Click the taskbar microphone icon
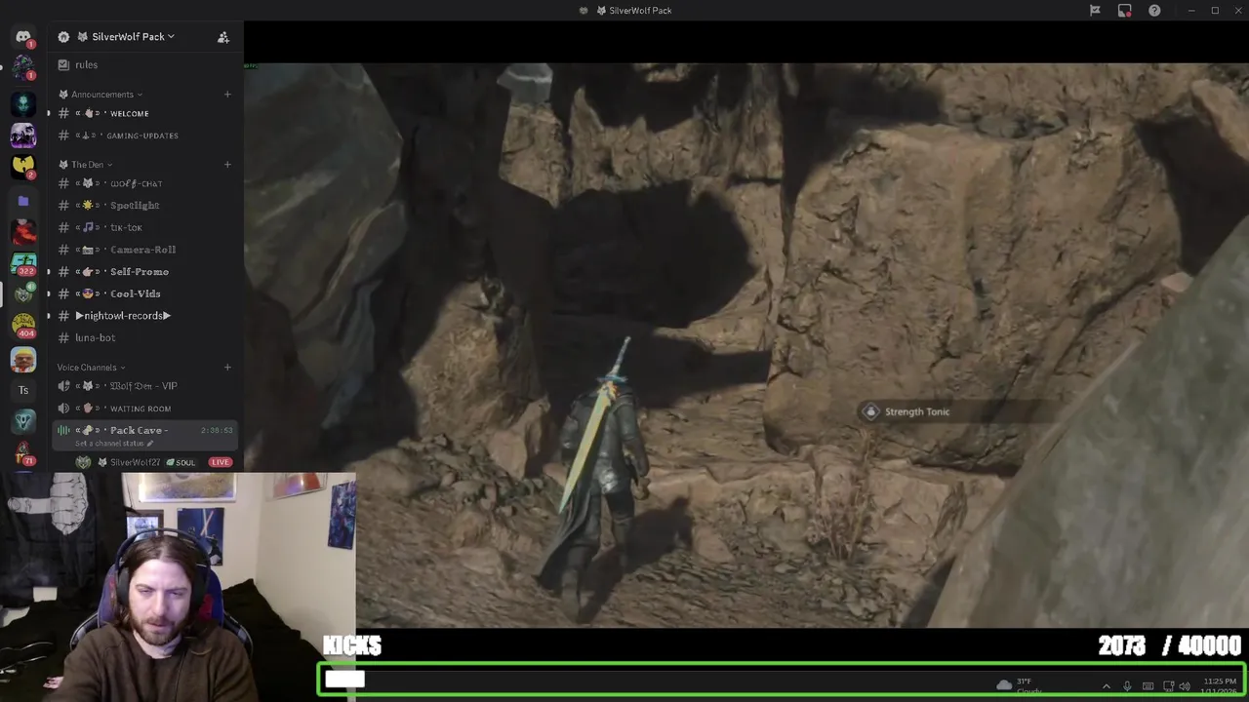 pyautogui.click(x=1127, y=686)
